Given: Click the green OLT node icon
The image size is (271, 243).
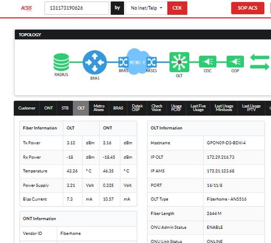Looking at the screenshot, I should pyautogui.click(x=179, y=62).
